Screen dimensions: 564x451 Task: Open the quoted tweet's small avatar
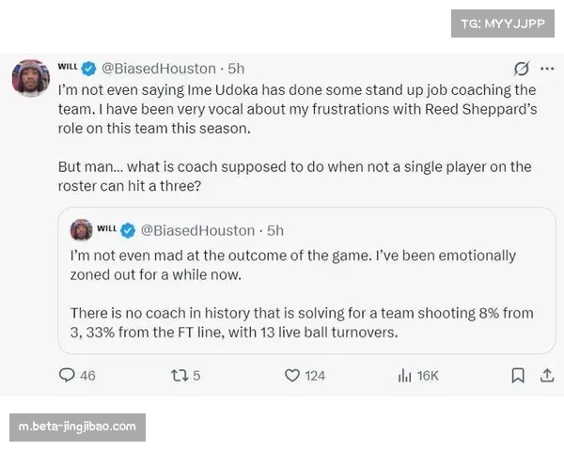(82, 230)
